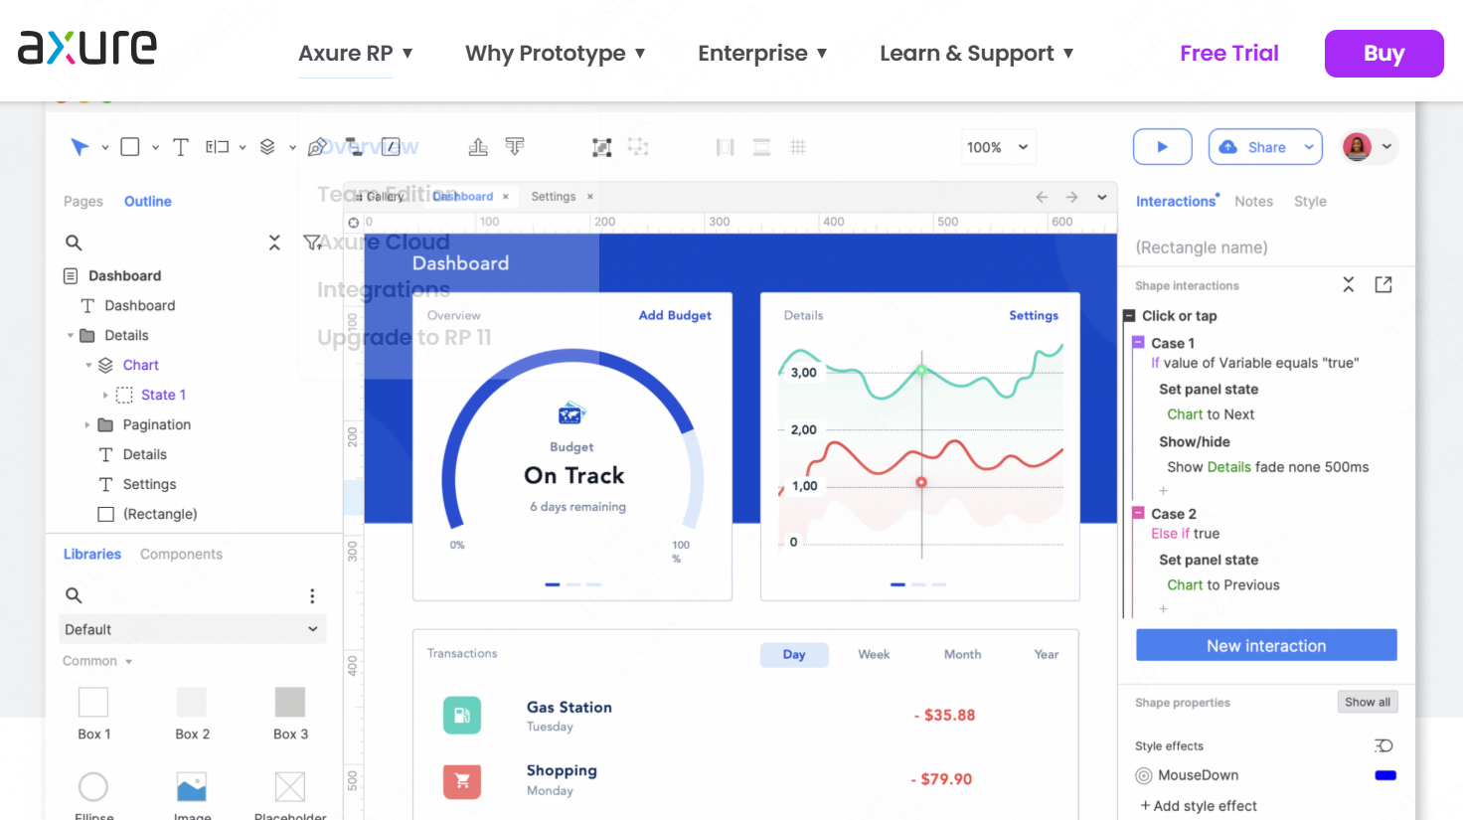Switch transactions to Day view
This screenshot has width=1463, height=820.
[x=794, y=654]
